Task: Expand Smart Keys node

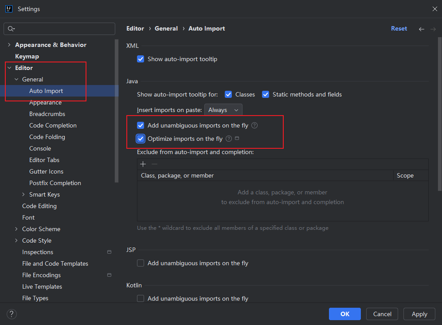Action: (x=23, y=194)
